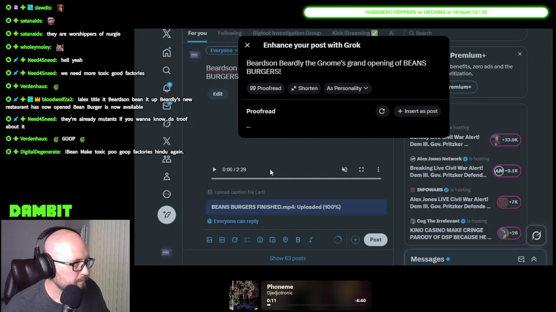Click the Grok icon in composer toolbar
556x312 pixels.
(235, 240)
